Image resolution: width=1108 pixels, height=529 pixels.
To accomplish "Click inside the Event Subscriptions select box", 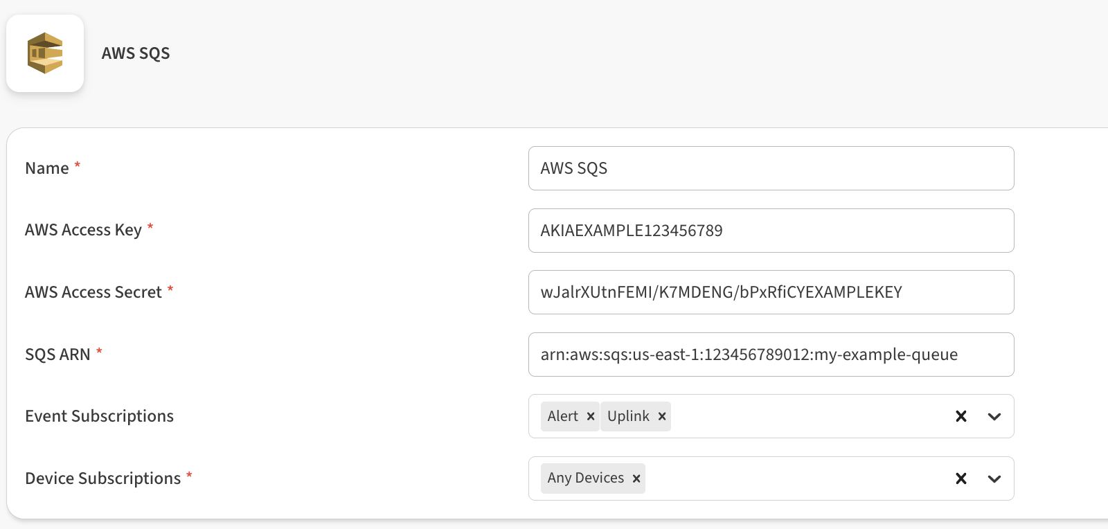I will [x=803, y=416].
